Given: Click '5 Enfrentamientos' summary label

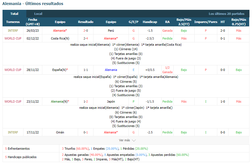Looking at the screenshot, I should pos(17,149).
